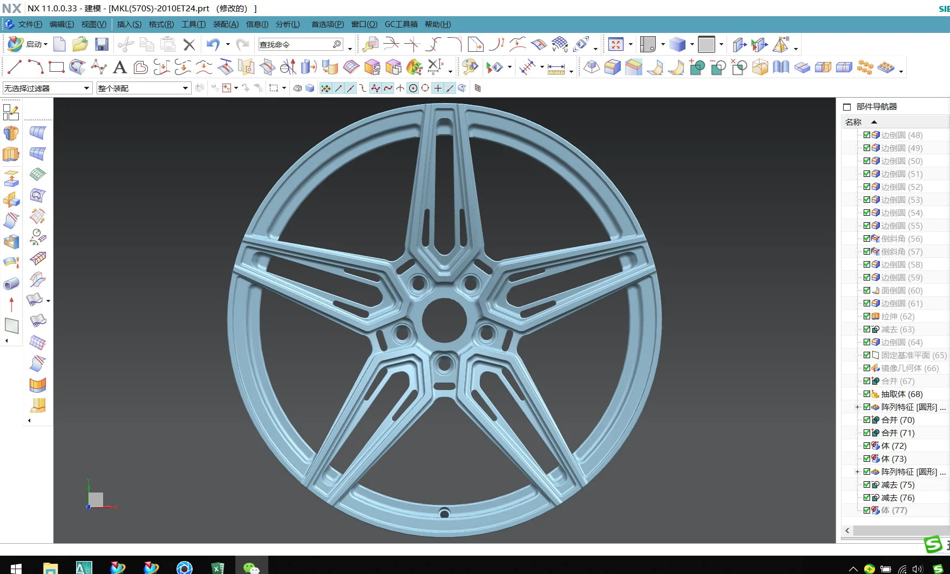The height and width of the screenshot is (574, 950).
Task: Click the Undo arrow icon
Action: click(x=213, y=44)
